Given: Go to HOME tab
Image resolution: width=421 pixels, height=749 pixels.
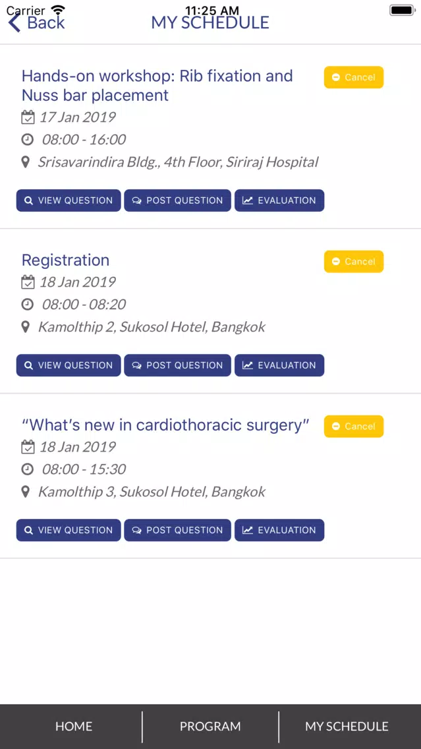Looking at the screenshot, I should coord(74,726).
